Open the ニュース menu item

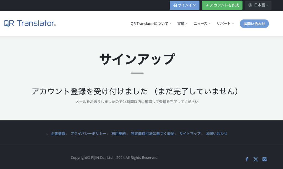[202, 24]
